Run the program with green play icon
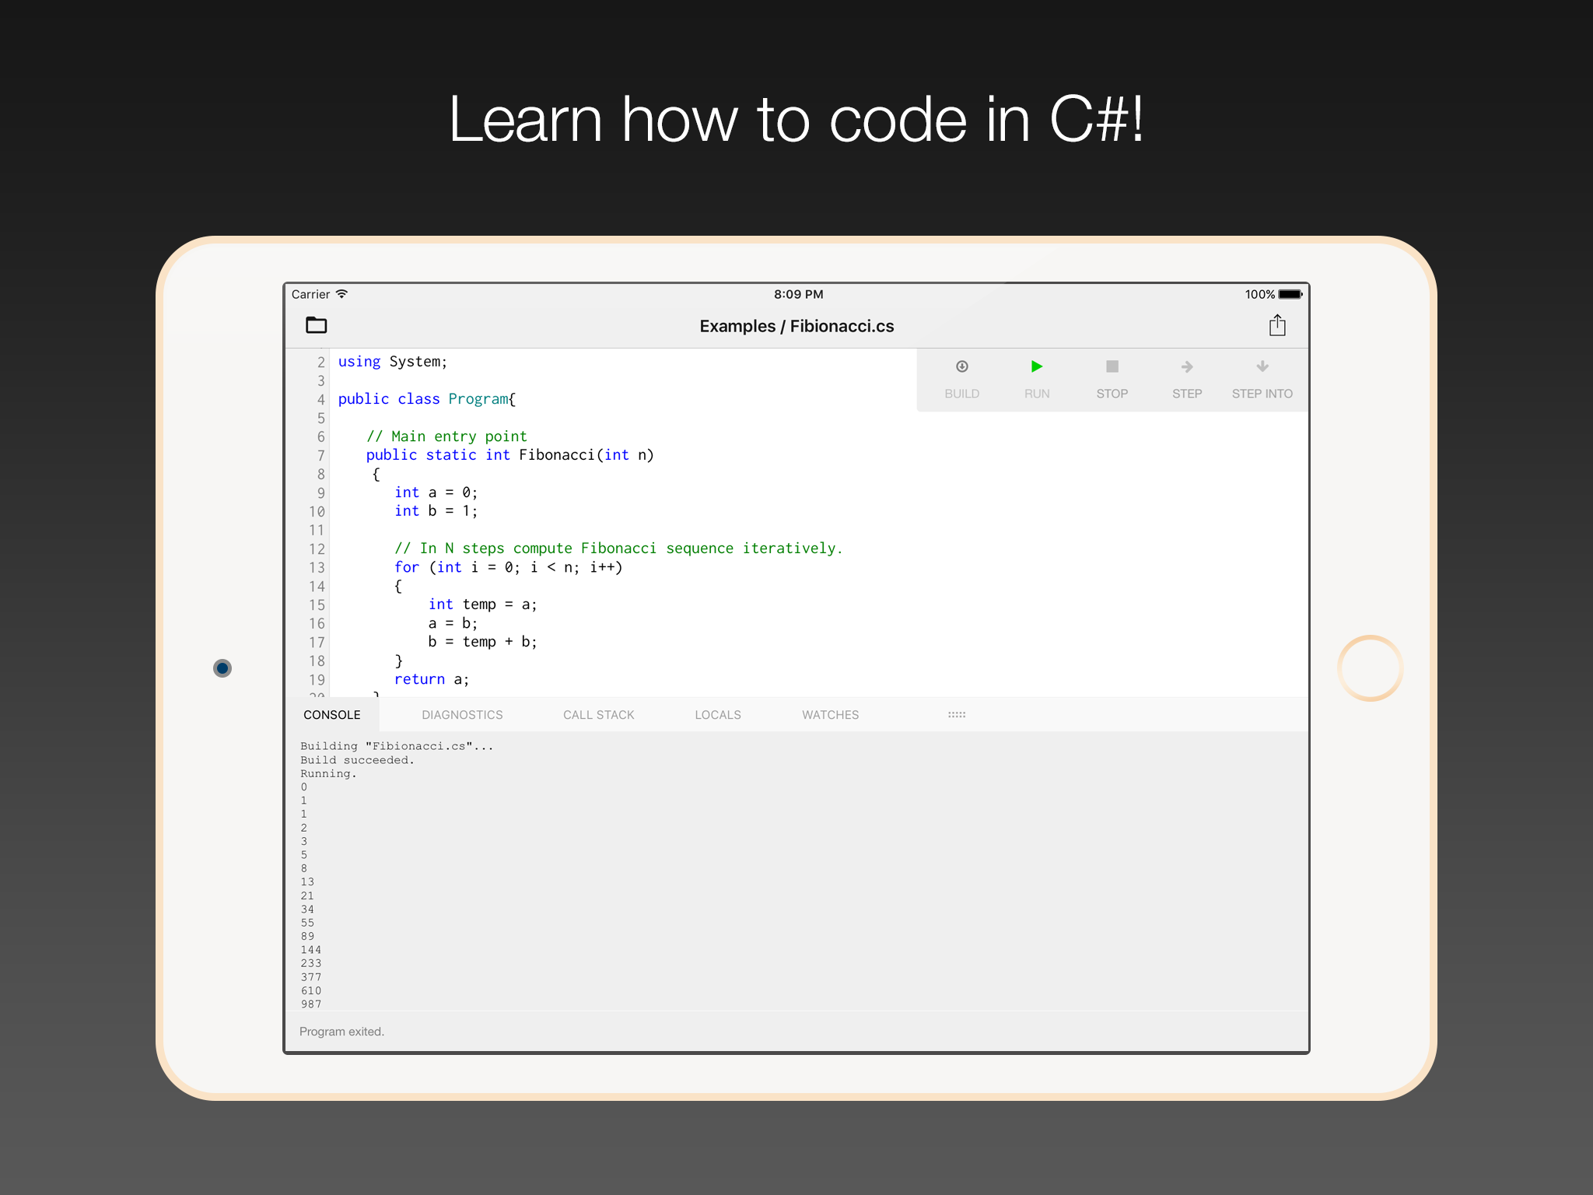 tap(1036, 366)
